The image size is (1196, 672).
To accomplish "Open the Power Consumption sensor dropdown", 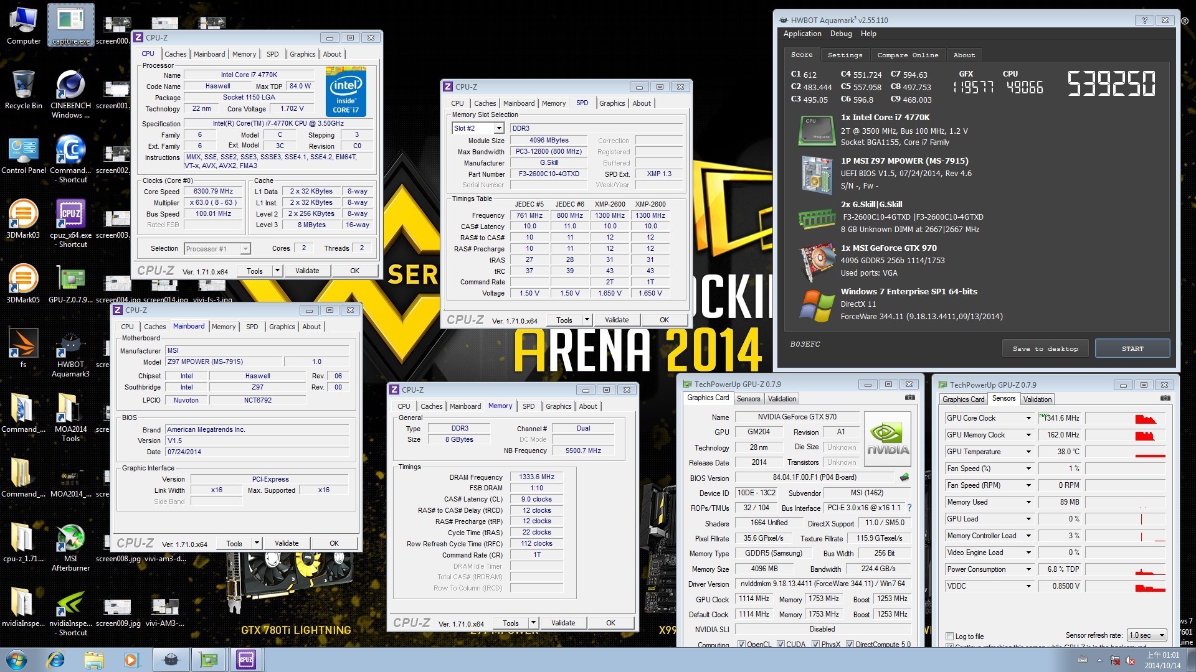I will point(1028,569).
